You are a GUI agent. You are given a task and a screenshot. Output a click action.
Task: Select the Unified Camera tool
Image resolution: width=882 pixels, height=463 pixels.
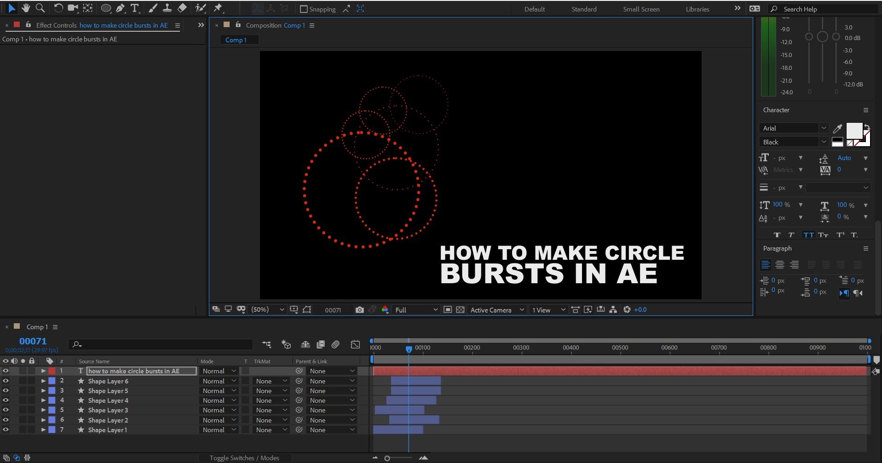pyautogui.click(x=73, y=8)
